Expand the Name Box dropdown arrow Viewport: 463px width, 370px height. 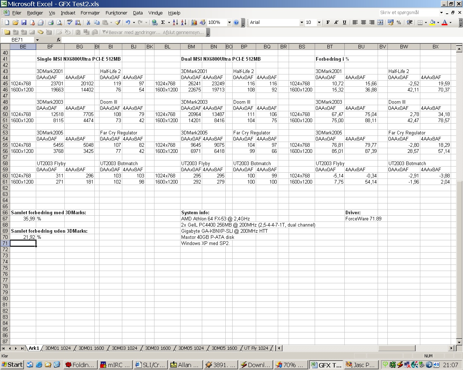pyautogui.click(x=37, y=40)
